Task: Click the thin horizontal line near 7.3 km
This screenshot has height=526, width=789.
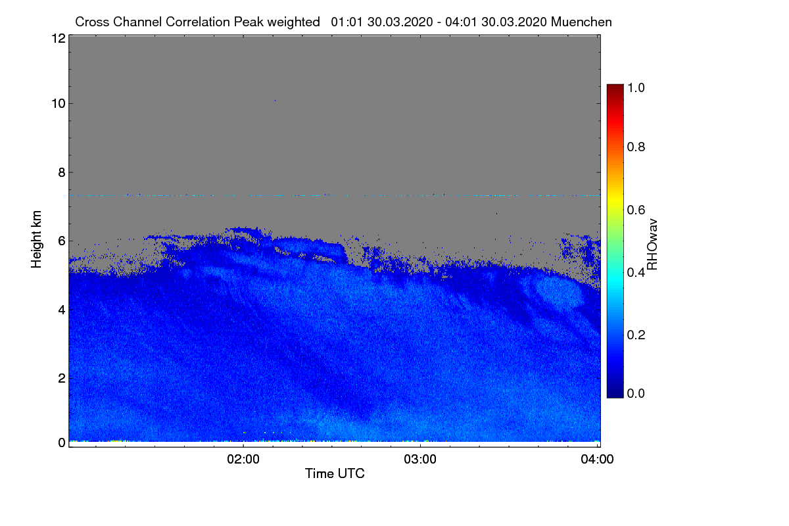Action: (334, 195)
